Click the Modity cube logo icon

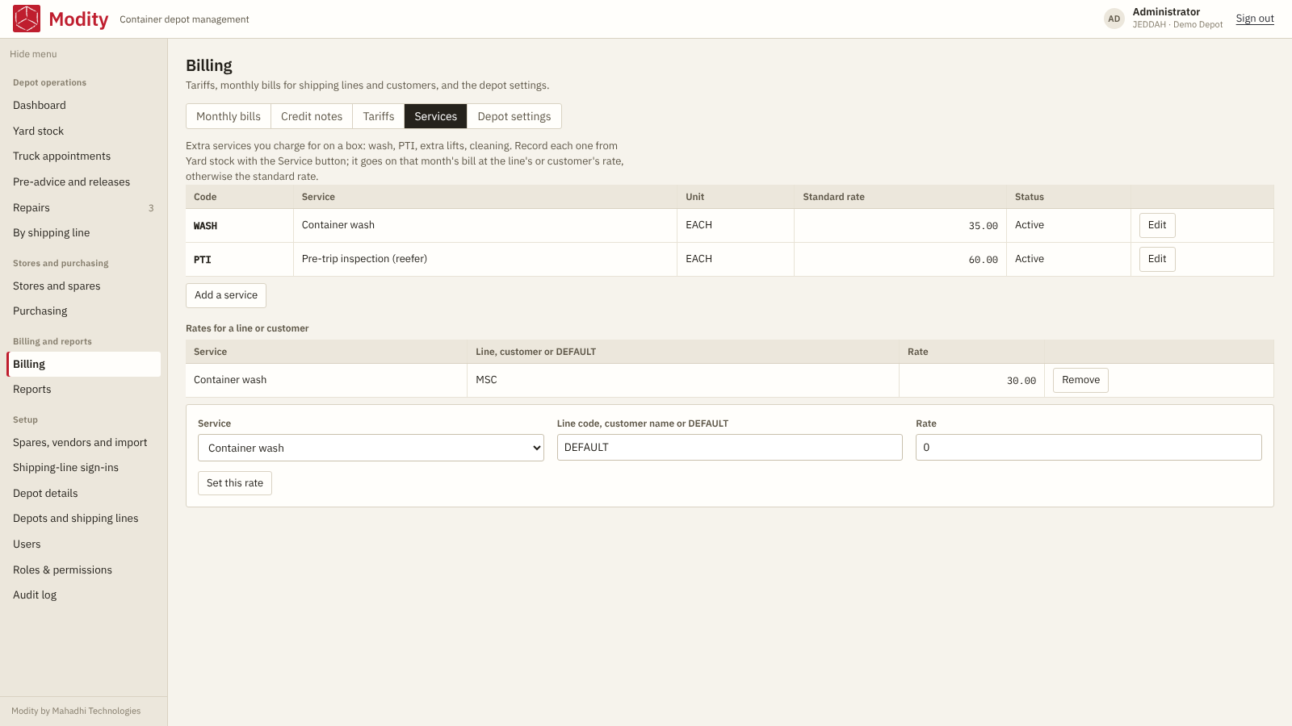pos(27,19)
